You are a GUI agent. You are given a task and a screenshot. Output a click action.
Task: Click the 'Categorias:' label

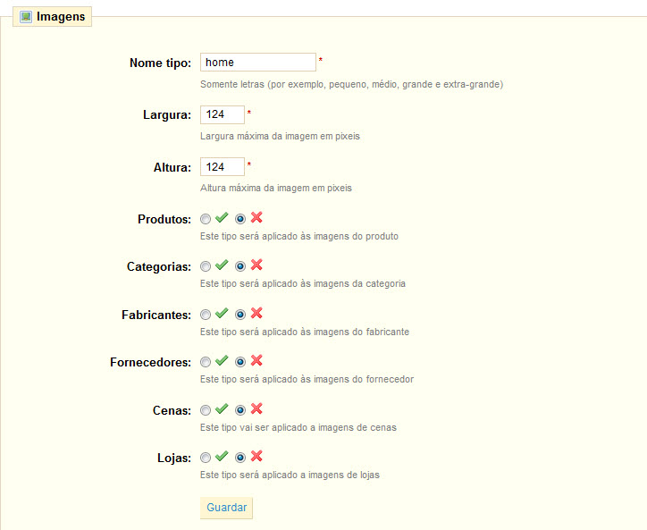(x=159, y=267)
